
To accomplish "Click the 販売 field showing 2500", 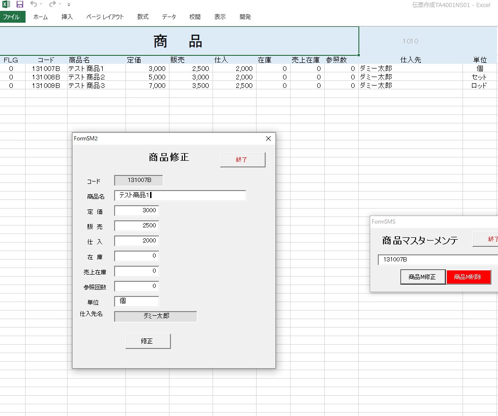I will pos(136,226).
